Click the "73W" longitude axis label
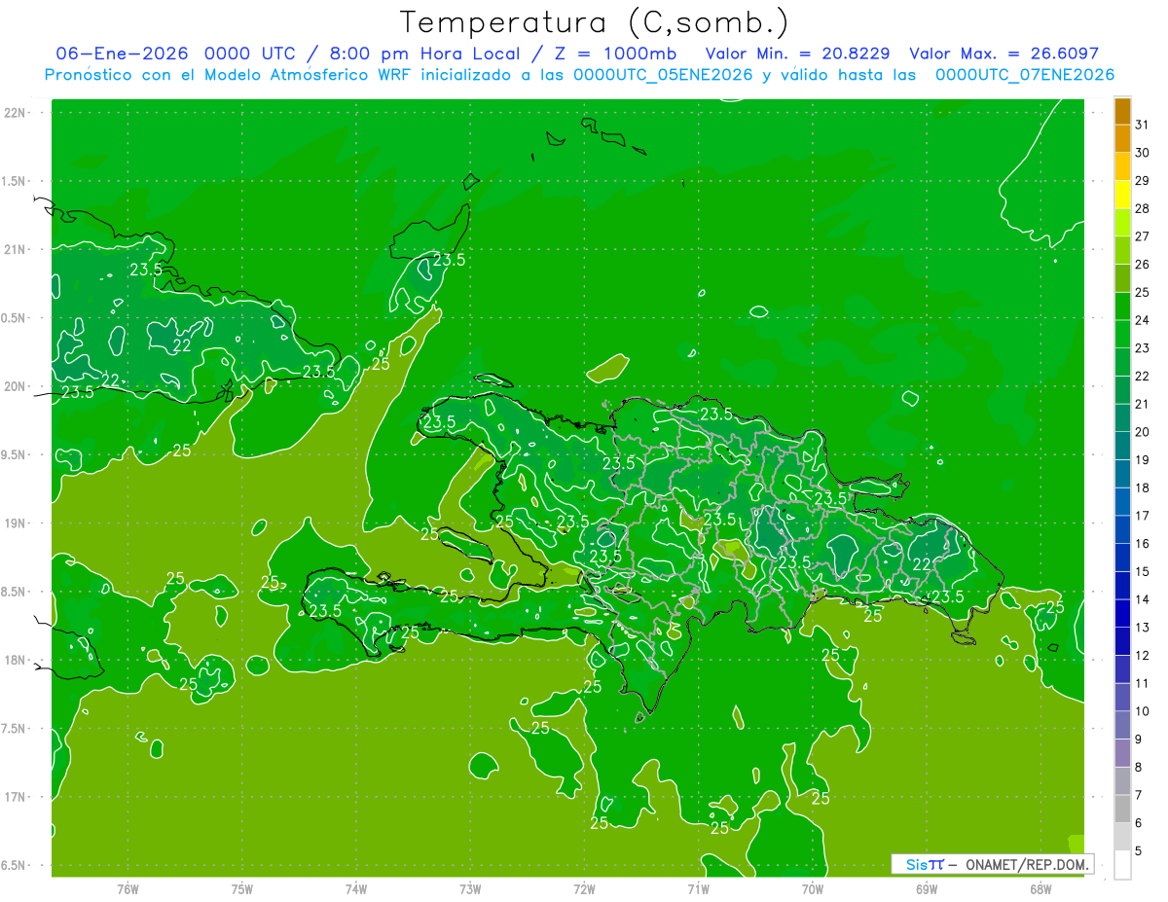The height and width of the screenshot is (902, 1168). [470, 889]
